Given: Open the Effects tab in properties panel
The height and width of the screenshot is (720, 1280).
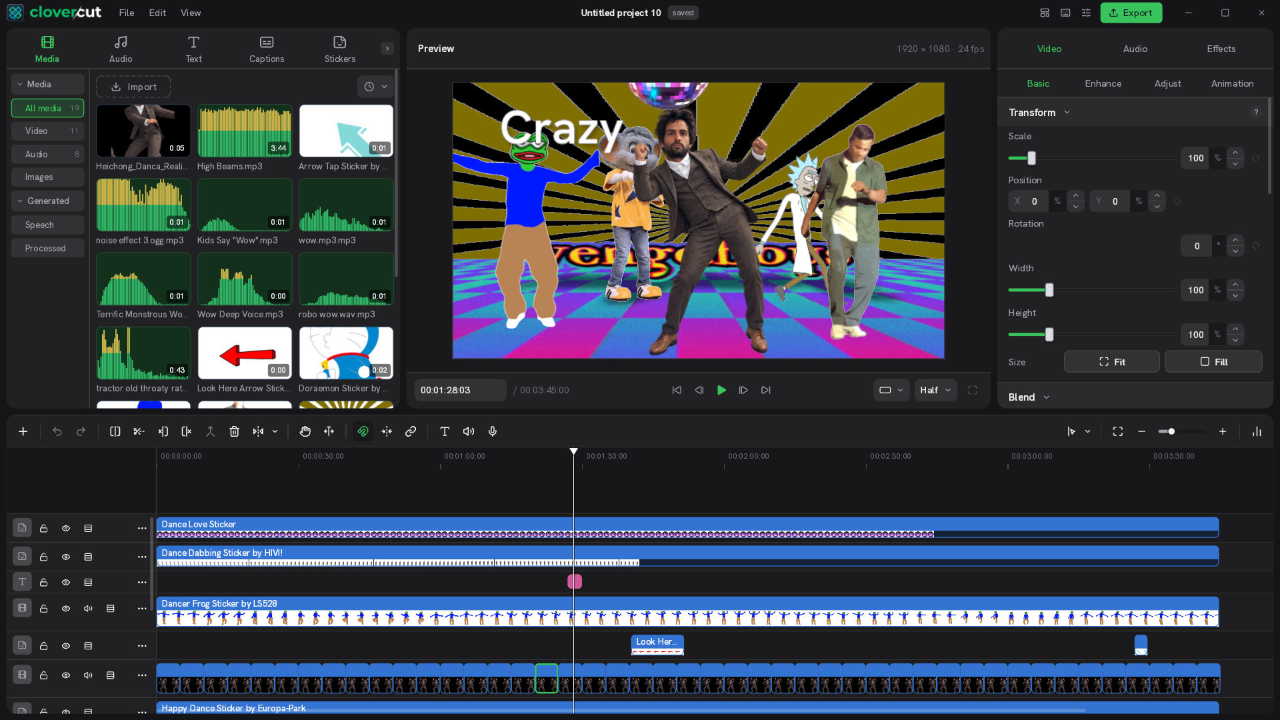Looking at the screenshot, I should pyautogui.click(x=1221, y=49).
